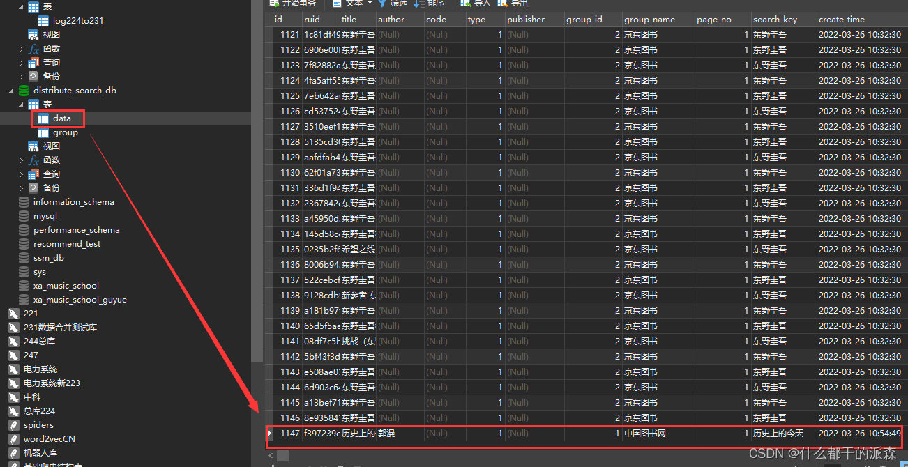
Task: Click the create_time column header
Action: click(x=860, y=20)
